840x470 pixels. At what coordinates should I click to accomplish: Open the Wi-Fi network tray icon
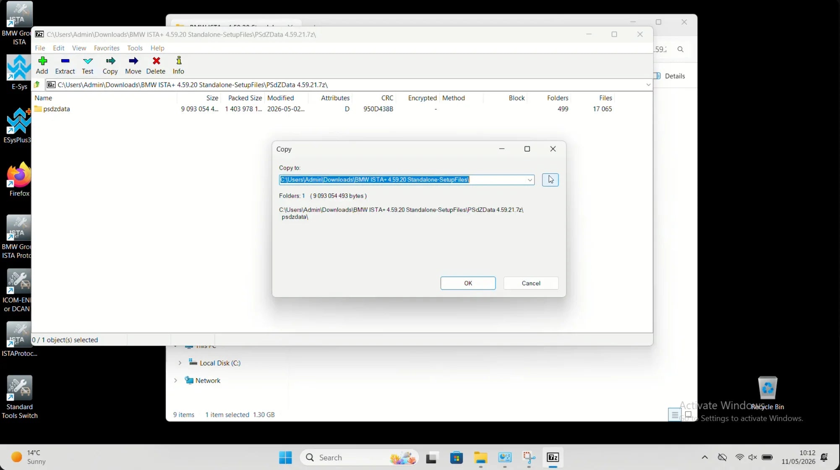tap(740, 457)
